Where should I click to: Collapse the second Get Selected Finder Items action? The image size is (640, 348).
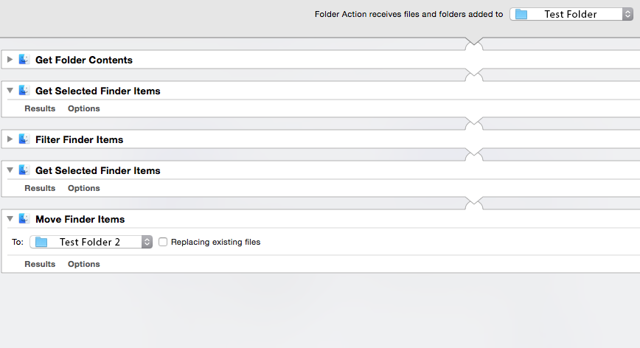(10, 170)
